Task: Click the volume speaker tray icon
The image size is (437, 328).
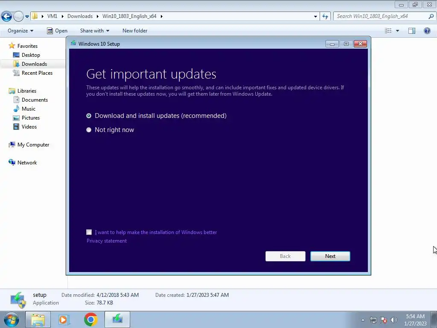Action: pyautogui.click(x=393, y=320)
